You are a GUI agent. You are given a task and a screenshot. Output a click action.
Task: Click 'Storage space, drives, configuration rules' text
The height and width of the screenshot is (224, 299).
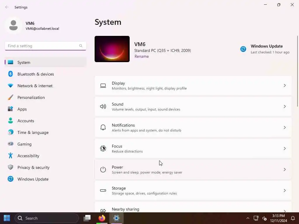[x=144, y=193]
